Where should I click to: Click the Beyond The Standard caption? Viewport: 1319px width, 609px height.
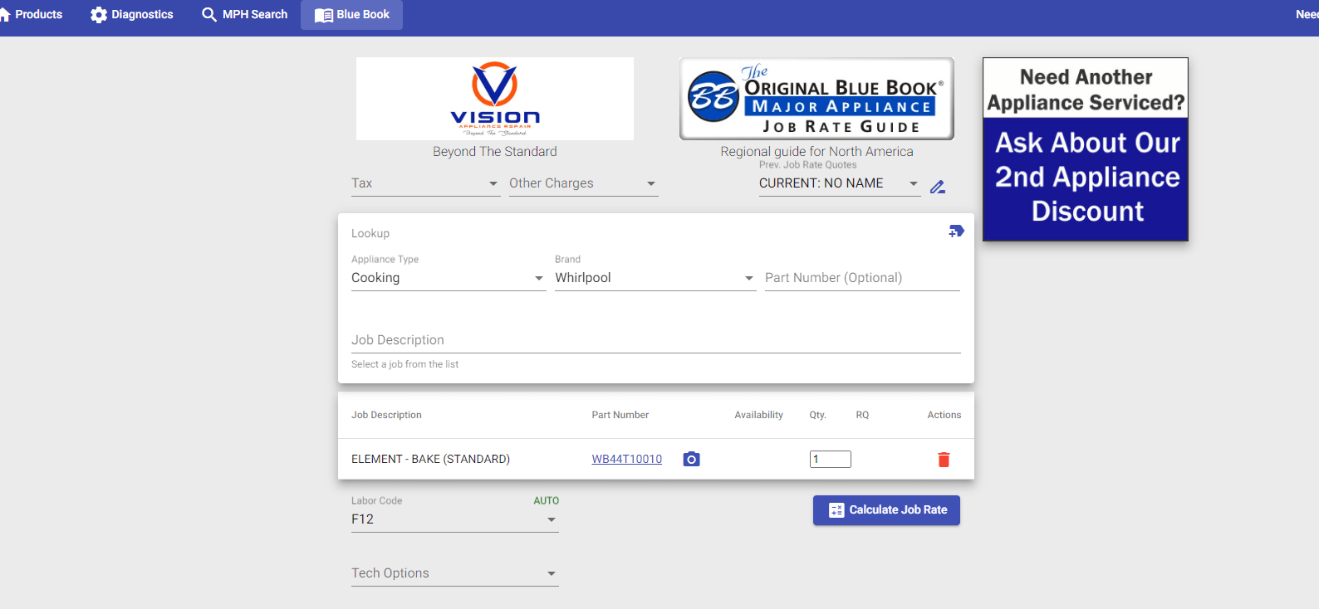(495, 151)
